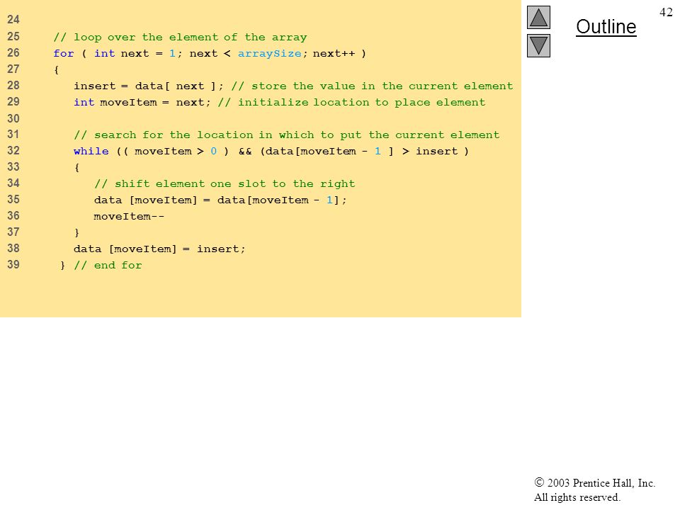Click 'int moveItem = next;' declaration

tap(142, 102)
